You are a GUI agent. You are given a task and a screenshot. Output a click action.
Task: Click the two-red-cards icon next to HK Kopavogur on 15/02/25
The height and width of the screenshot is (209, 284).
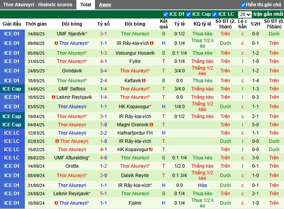coord(151,150)
